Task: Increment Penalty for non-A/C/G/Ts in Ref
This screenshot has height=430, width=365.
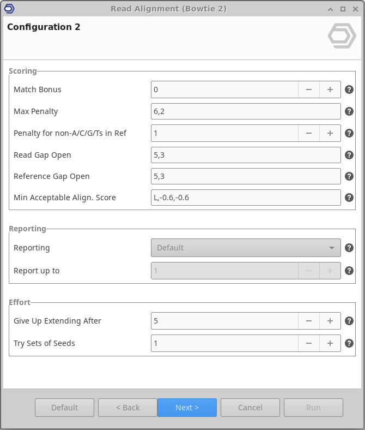Action: click(330, 133)
